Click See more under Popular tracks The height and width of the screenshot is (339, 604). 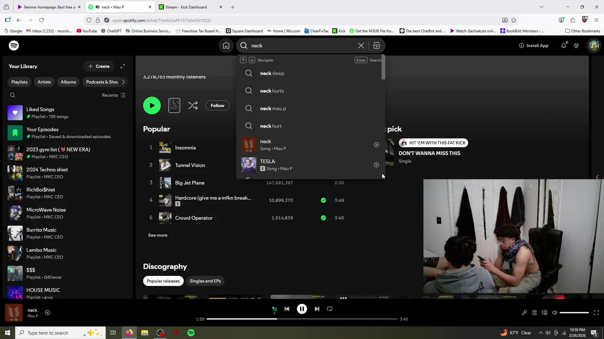click(x=158, y=235)
